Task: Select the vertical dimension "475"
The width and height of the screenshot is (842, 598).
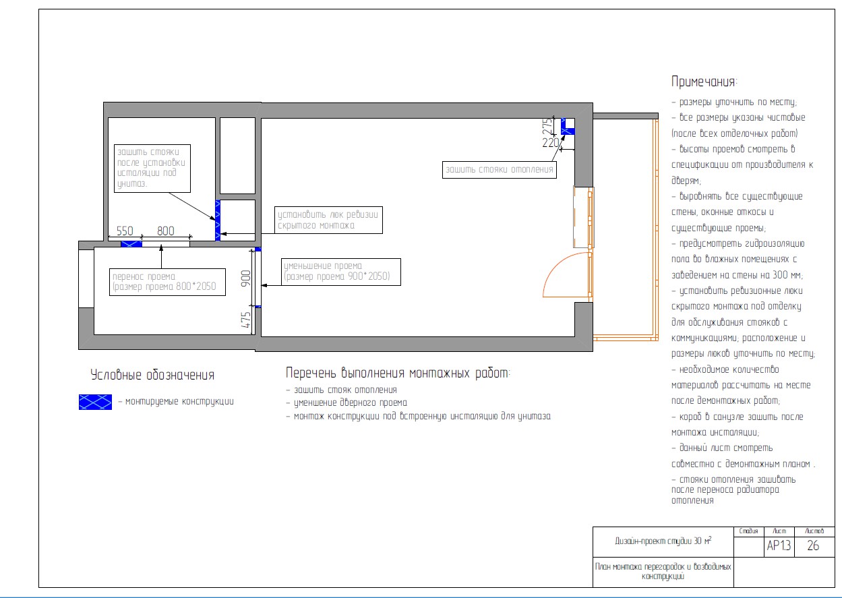Action: (247, 320)
